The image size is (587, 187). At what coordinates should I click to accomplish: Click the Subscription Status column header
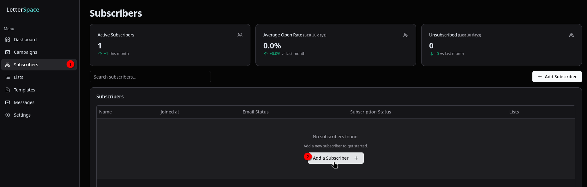click(371, 112)
